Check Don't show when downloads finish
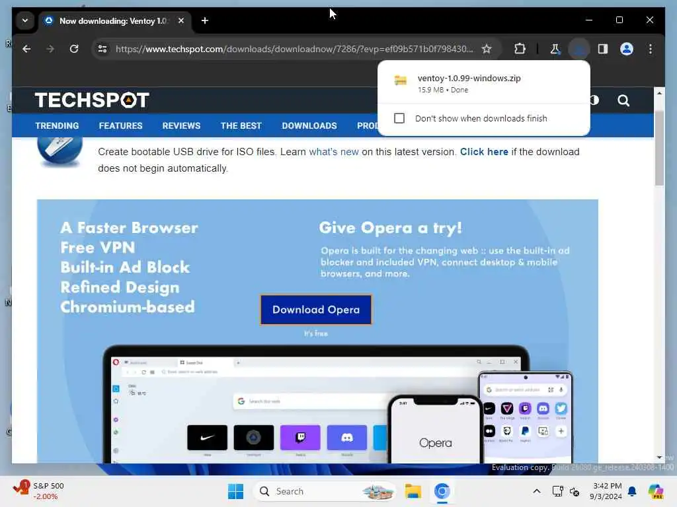Screen dimensions: 677x507 point(399,118)
